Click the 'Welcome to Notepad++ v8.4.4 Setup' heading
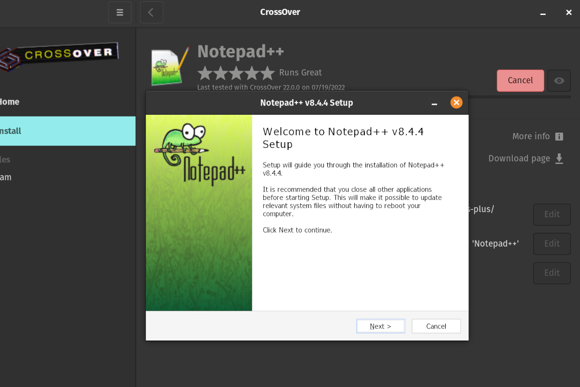Viewport: 580px width, 387px height. pyautogui.click(x=343, y=138)
